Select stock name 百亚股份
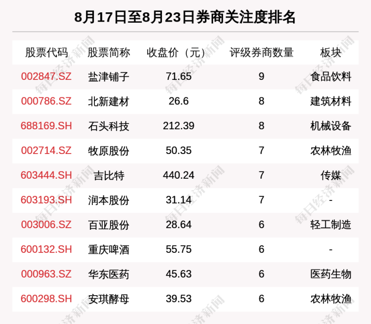Image resolution: width=371 pixels, height=324 pixels. 109,225
